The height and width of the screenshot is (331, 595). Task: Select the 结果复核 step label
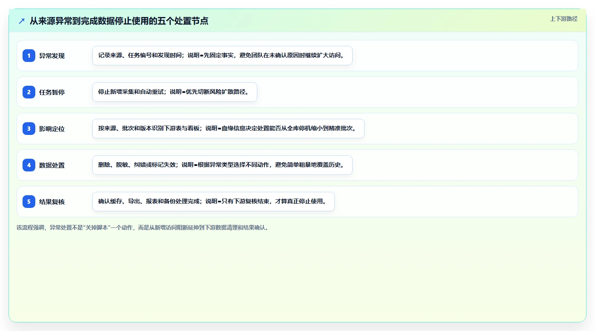52,202
